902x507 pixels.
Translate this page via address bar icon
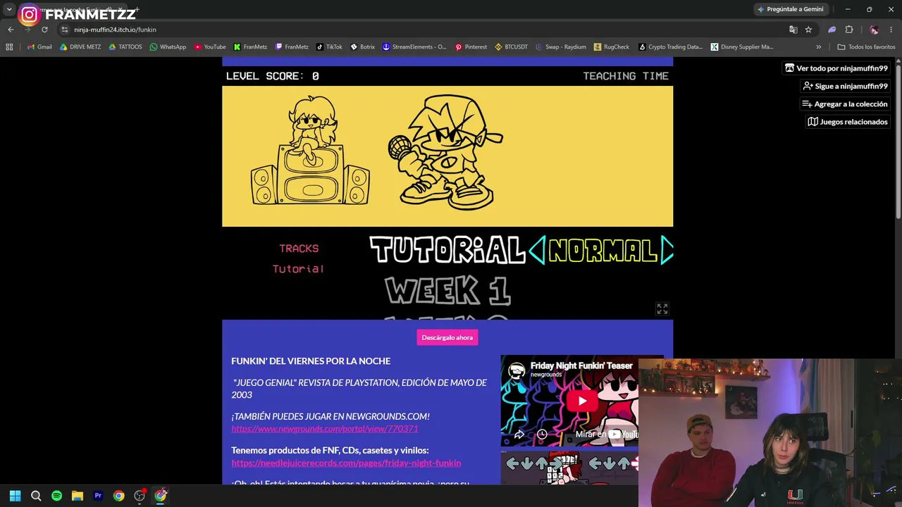coord(793,30)
